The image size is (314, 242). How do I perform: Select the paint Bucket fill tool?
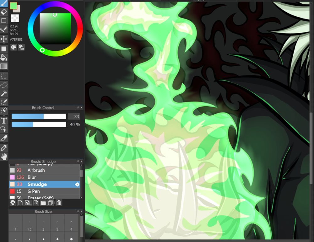[4, 58]
